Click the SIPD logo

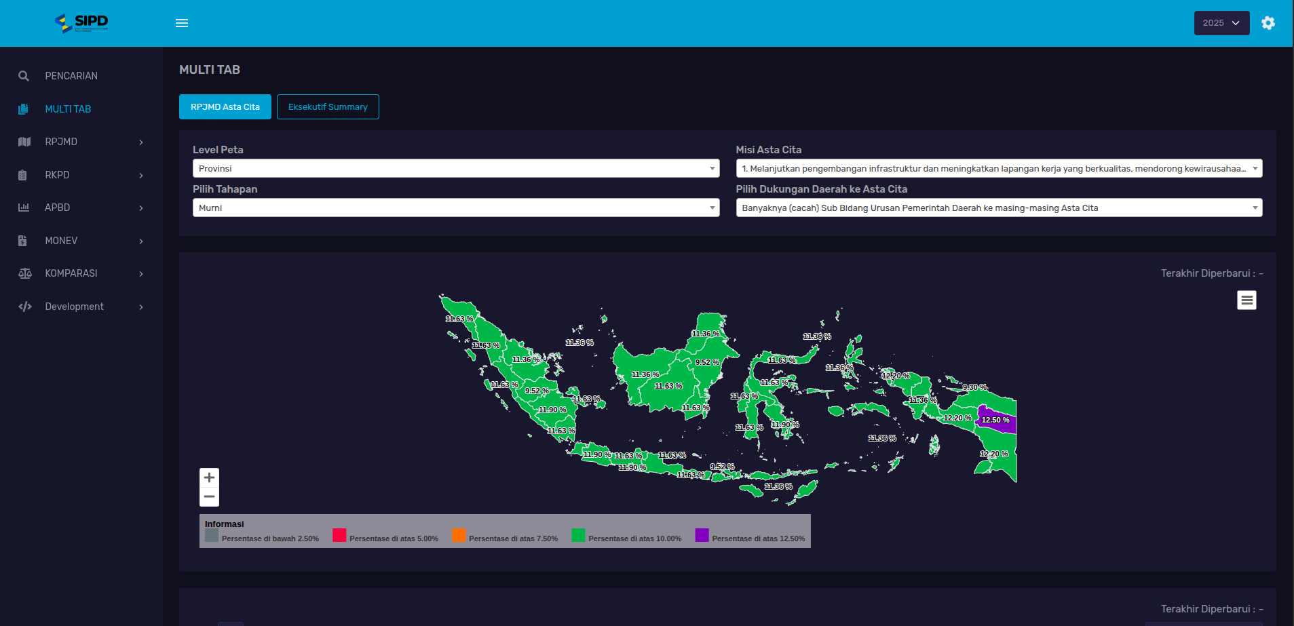pyautogui.click(x=81, y=23)
